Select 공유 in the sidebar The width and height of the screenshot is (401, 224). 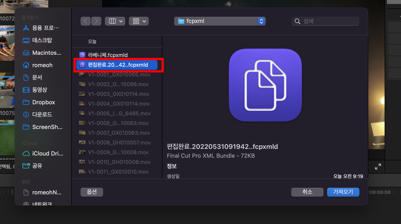pos(32,166)
